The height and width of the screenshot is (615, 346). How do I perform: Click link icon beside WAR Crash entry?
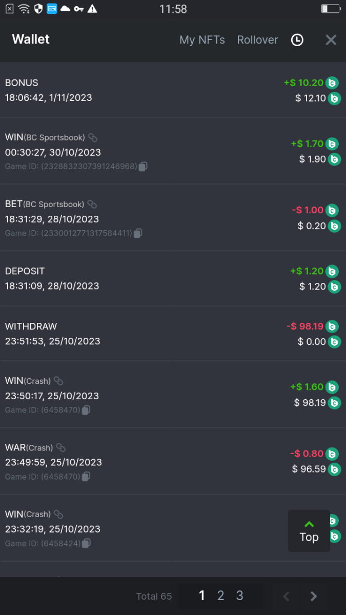(x=61, y=447)
